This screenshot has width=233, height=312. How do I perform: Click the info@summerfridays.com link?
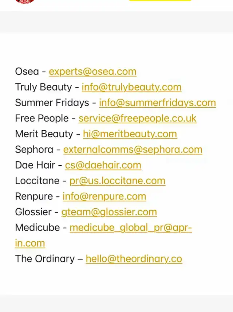tap(157, 103)
